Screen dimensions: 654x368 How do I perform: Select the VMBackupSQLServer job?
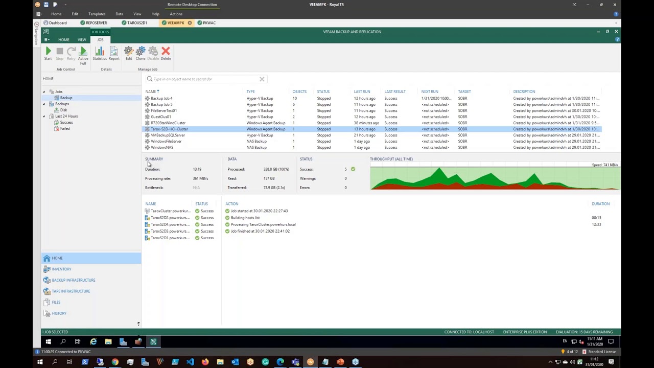coord(372,135)
